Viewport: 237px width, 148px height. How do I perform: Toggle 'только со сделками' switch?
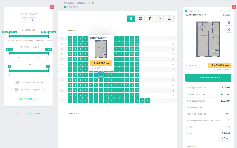coord(15,90)
